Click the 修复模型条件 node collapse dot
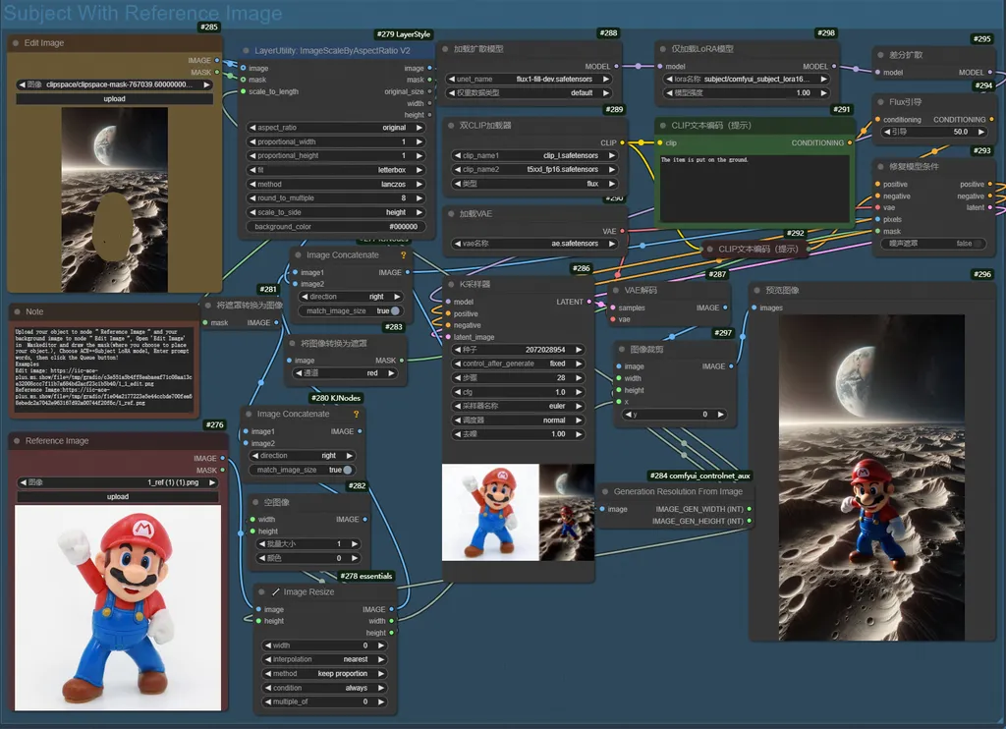This screenshot has width=1006, height=729. point(881,167)
